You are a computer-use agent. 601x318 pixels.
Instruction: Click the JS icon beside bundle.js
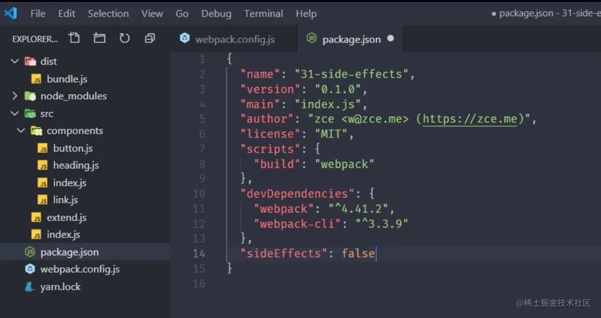point(36,79)
